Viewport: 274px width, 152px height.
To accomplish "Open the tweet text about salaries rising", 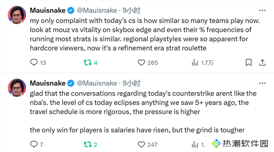I will [x=137, y=130].
